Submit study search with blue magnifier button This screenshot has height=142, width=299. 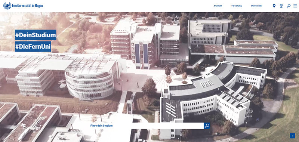(x=207, y=126)
